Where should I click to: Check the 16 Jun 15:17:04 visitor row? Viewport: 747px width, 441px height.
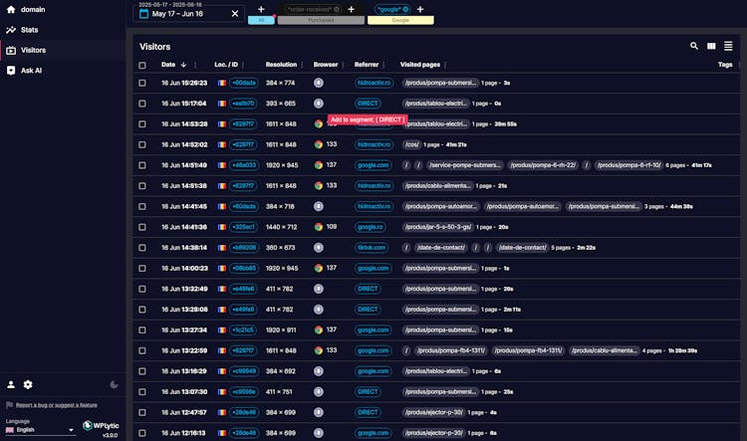pyautogui.click(x=142, y=104)
